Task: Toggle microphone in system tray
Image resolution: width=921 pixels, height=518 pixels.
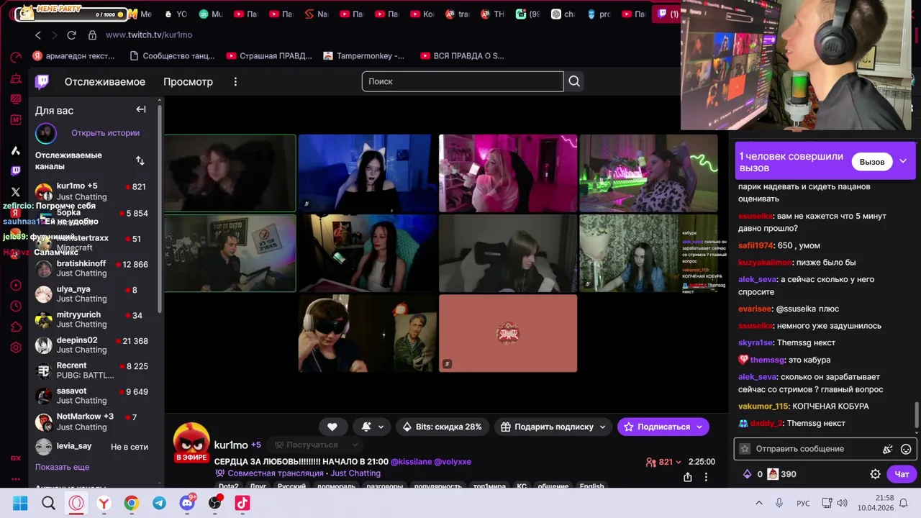Action: click(x=779, y=503)
